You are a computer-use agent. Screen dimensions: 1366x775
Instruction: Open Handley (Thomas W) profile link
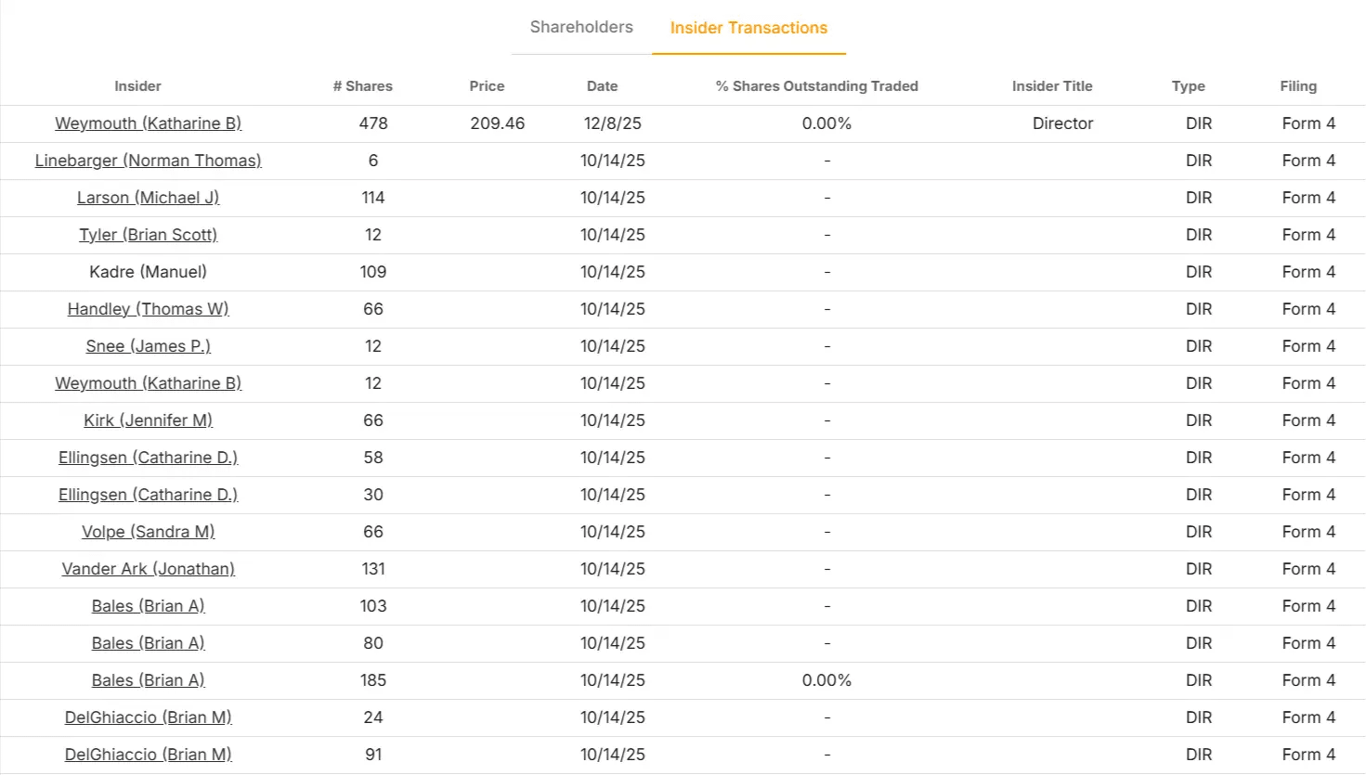point(148,309)
